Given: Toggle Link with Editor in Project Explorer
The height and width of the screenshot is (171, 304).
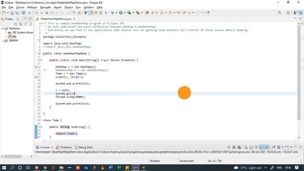Looking at the screenshot, I should [x=20, y=24].
